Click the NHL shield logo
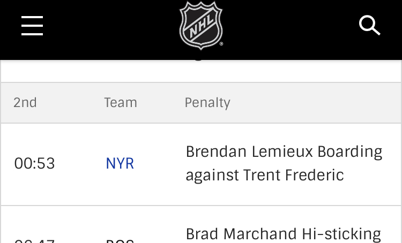 [x=200, y=25]
